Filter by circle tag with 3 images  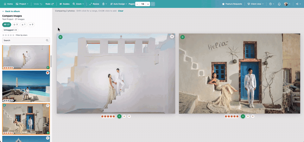pos(16,25)
